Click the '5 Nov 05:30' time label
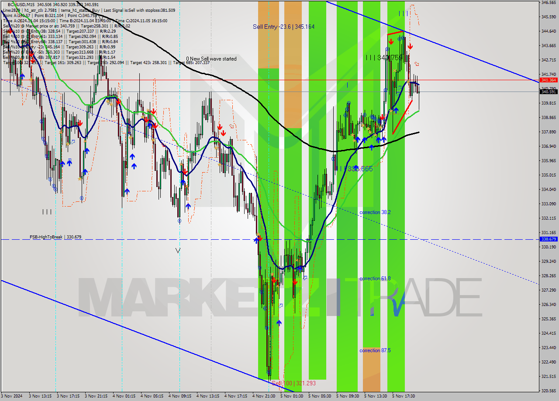Viewport: 559px width, 401px height. 320,397
